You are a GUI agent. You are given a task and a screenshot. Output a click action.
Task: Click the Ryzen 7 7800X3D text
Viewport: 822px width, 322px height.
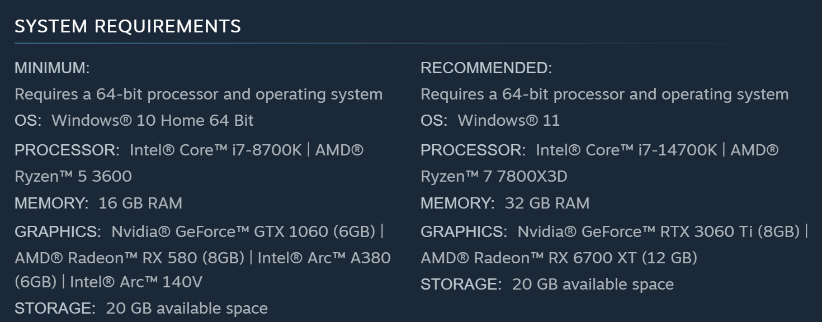point(494,176)
